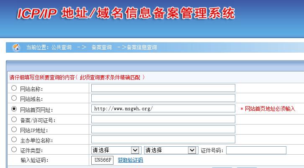Click the 验证码 input containing UN566F
This screenshot has width=304, height=168.
tap(102, 160)
